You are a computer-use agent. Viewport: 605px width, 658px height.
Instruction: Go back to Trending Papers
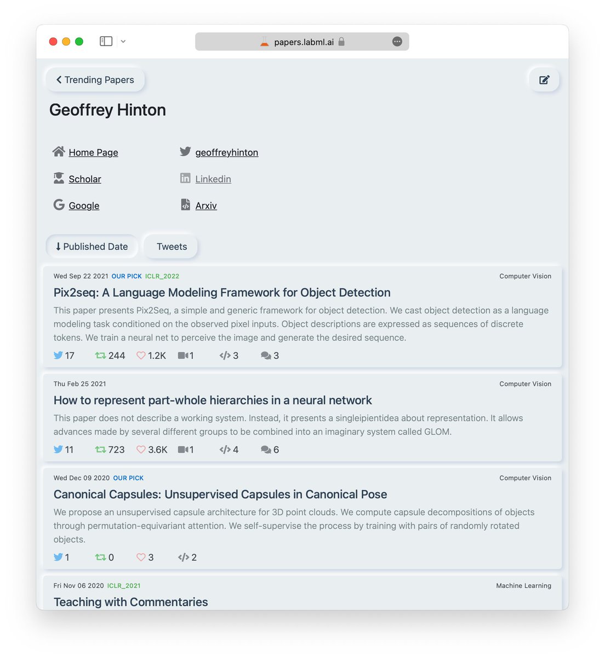95,80
